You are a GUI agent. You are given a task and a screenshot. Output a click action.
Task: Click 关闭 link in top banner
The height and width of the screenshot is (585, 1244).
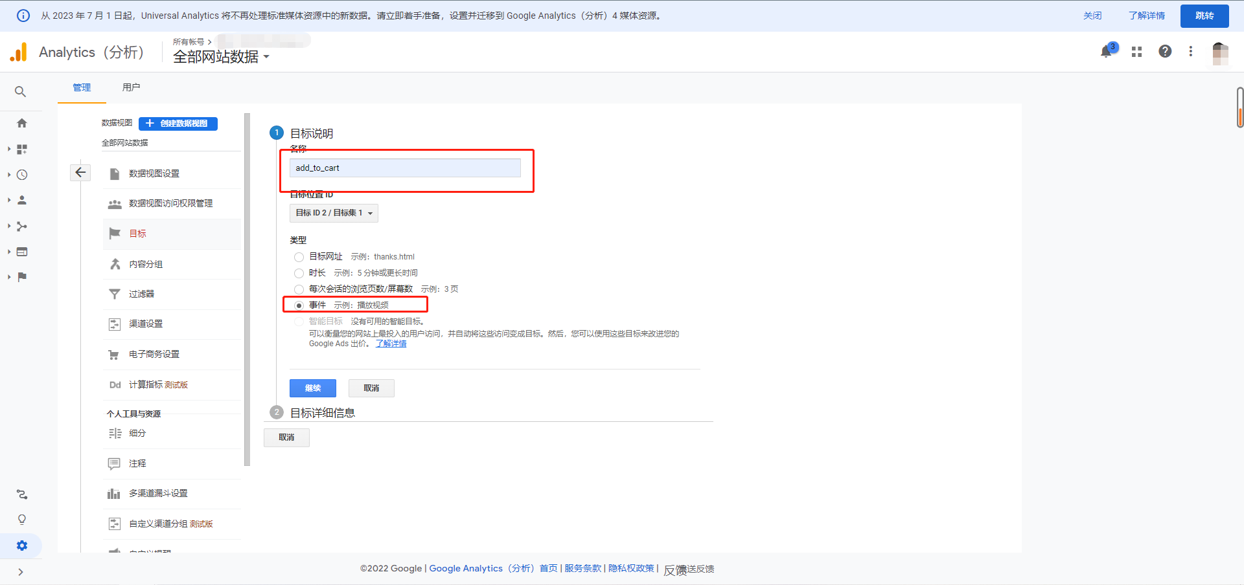(x=1092, y=16)
